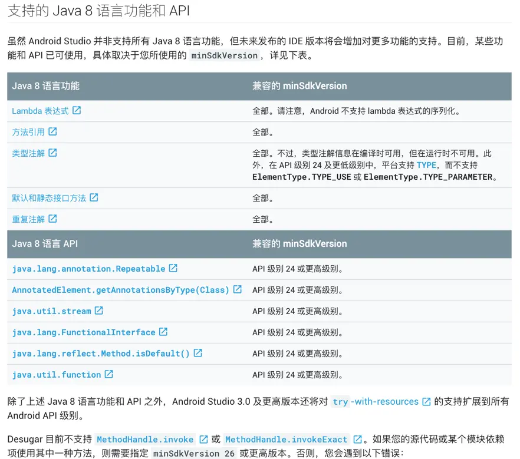The width and height of the screenshot is (520, 459).
Task: Open java.lang.annotation.Repeatable link
Action: tap(88, 269)
